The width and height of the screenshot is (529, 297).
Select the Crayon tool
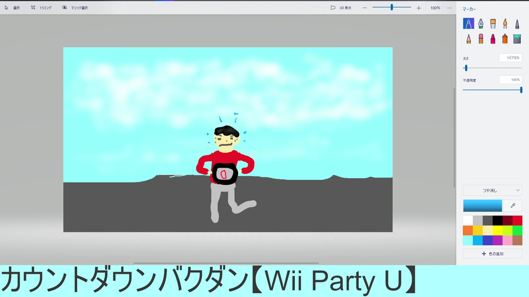coord(493,38)
